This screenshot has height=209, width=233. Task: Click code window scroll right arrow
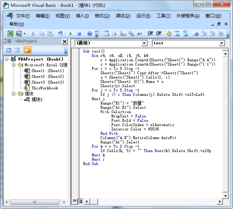pos(220,202)
